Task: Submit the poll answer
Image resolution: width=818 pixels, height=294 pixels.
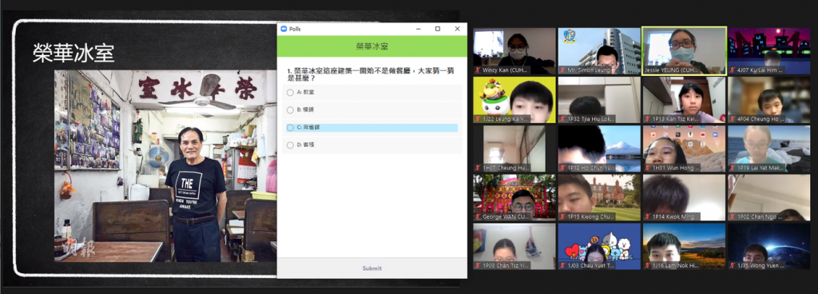Action: pos(372,268)
